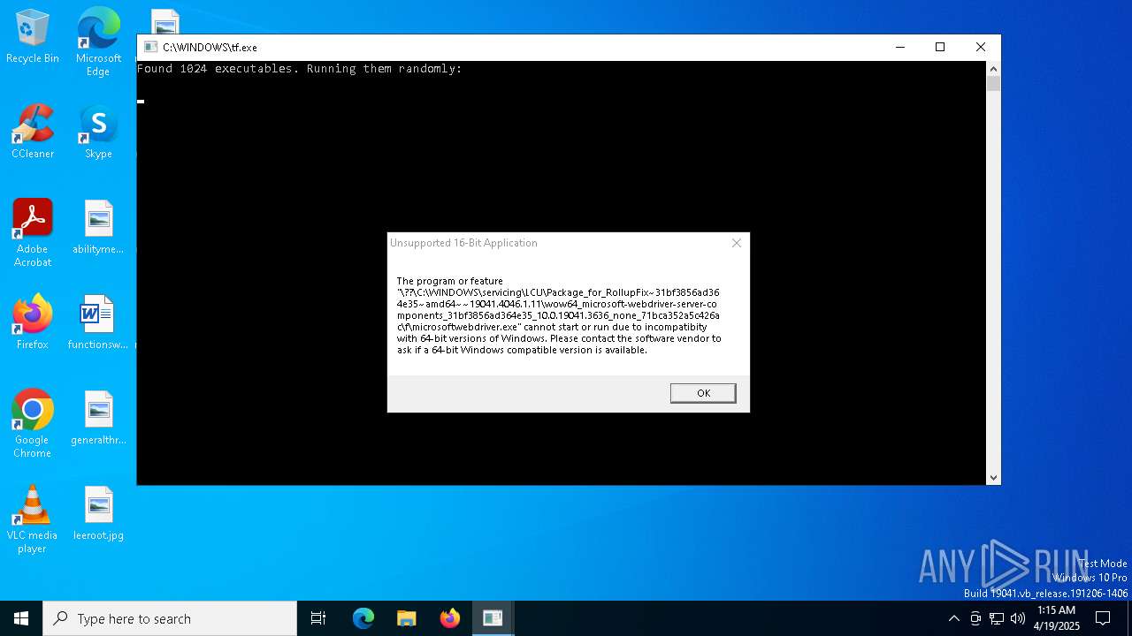Close the Unsupported 16-Bit Application dialog
The image size is (1132, 636).
736,243
